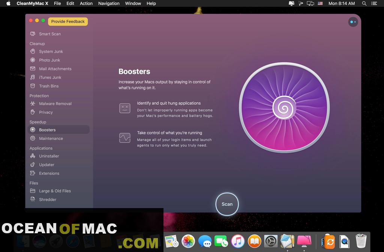This screenshot has width=384, height=252.
Task: Open the document preview icon in Dock
Action: [344, 241]
